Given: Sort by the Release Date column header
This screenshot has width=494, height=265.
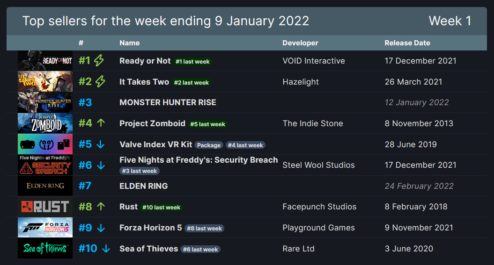Looking at the screenshot, I should pyautogui.click(x=407, y=43).
